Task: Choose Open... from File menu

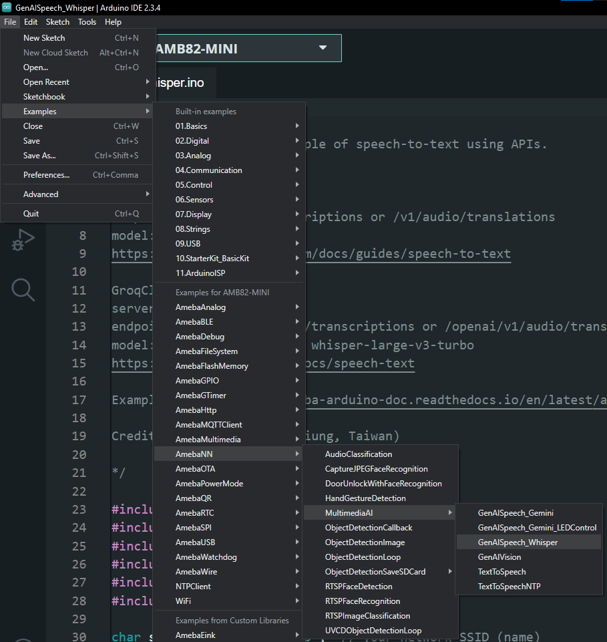Action: click(x=77, y=67)
